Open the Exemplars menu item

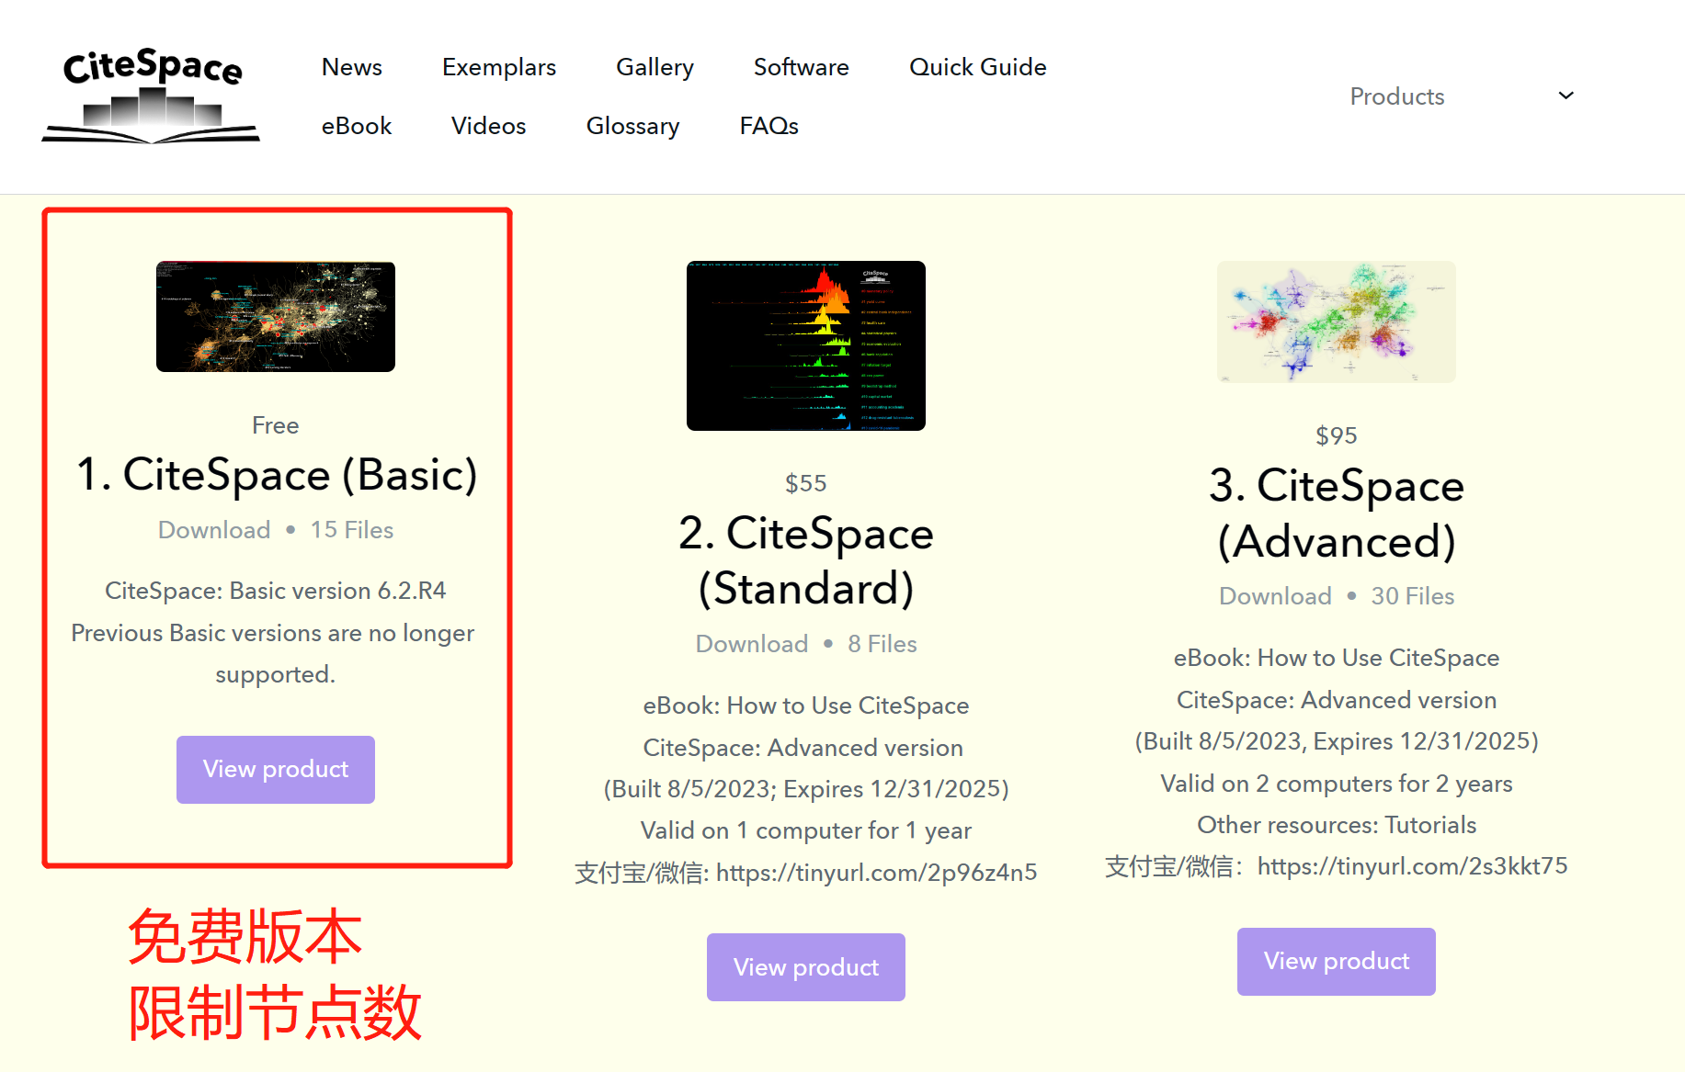[x=499, y=66]
